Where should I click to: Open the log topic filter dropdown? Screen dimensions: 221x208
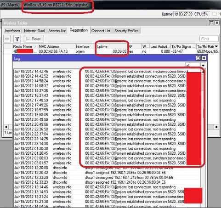click(203, 65)
